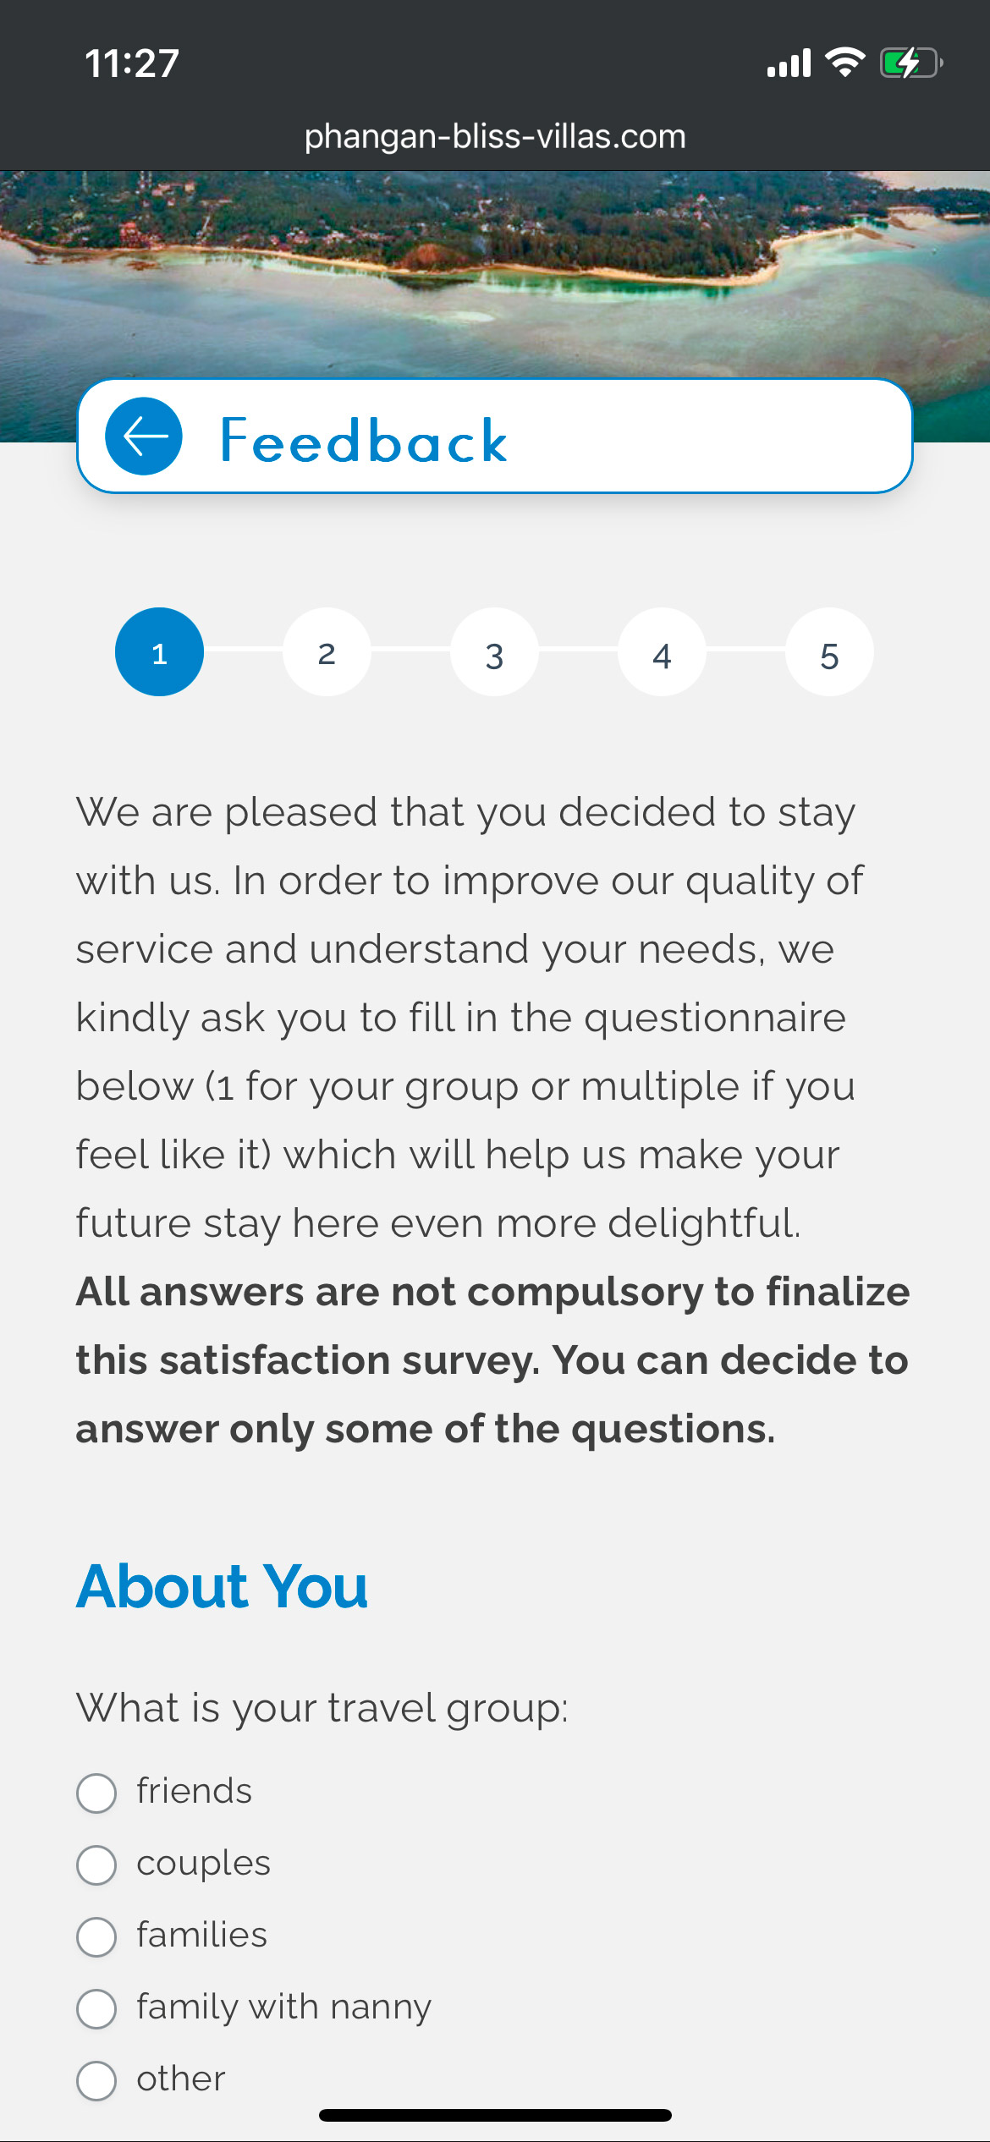Tap the blue back arrow icon

point(143,437)
